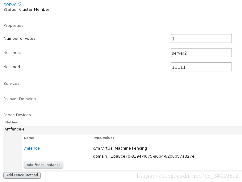The image size is (242, 182).
Task: Click the Type/Values column header
Action: coord(104,138)
